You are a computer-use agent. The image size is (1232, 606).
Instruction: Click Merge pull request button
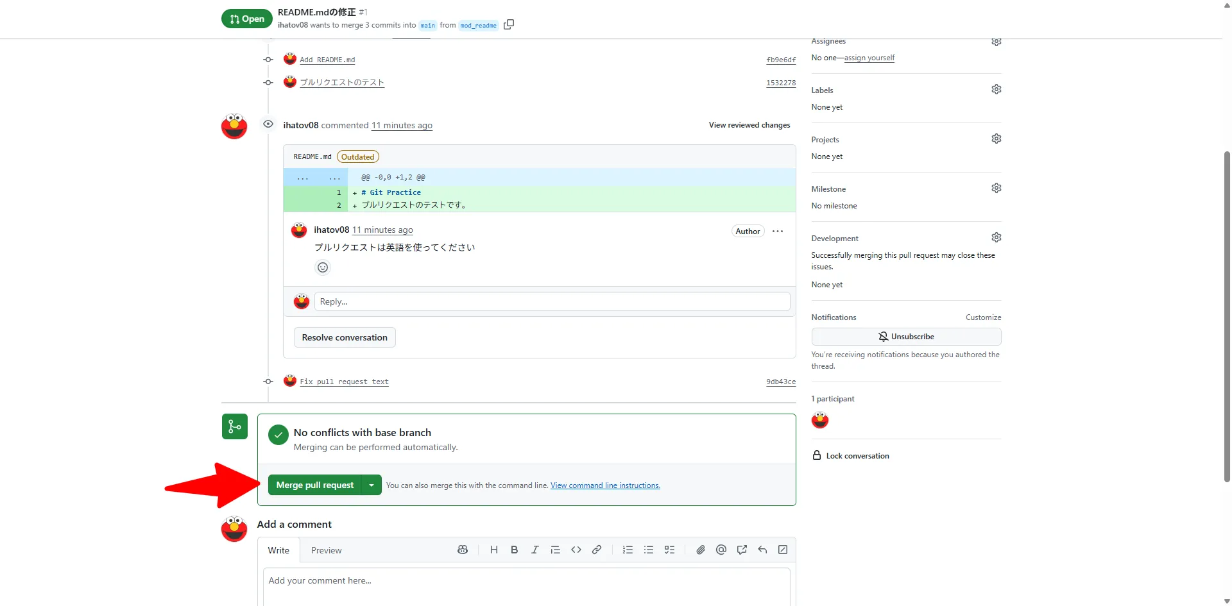tap(314, 485)
